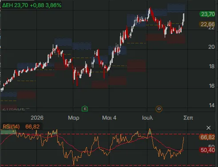This screenshot has width=218, height=167.
Task: Click the orange 66,82 RSI value tag
Action: click(207, 137)
